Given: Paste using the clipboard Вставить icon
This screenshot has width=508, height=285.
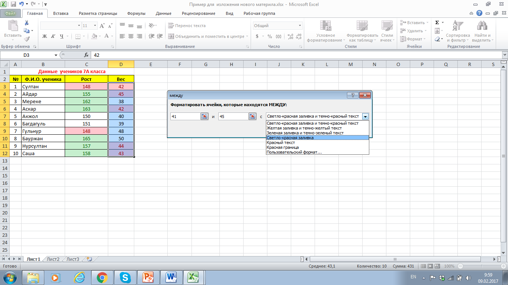Looking at the screenshot, I should 13,26.
